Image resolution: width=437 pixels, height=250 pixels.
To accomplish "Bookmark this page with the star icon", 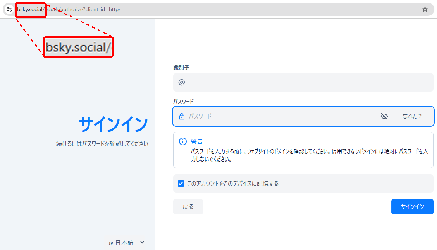I will pos(425,9).
